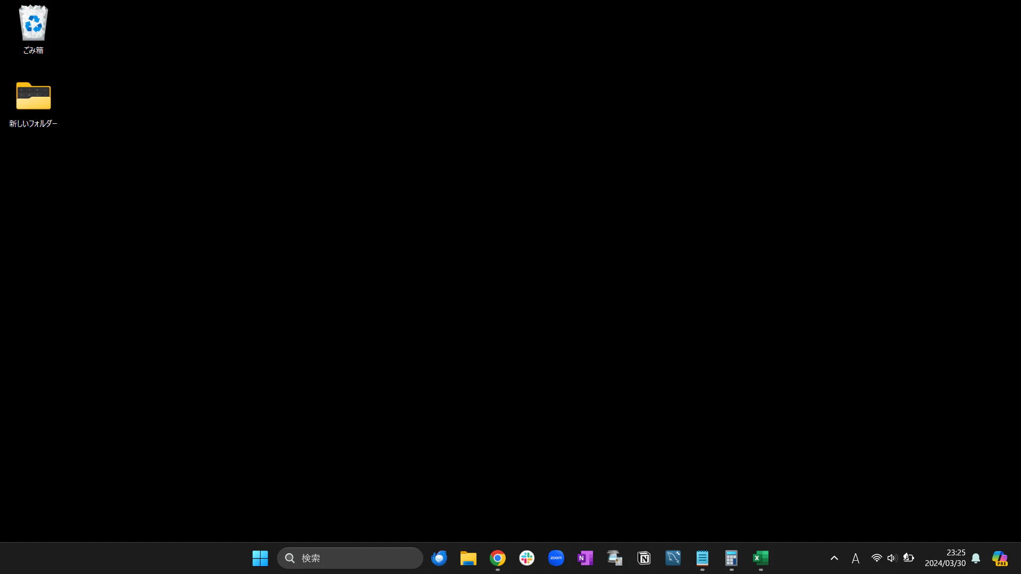This screenshot has height=574, width=1021.
Task: Expand hidden system tray icons chevron
Action: tap(834, 558)
